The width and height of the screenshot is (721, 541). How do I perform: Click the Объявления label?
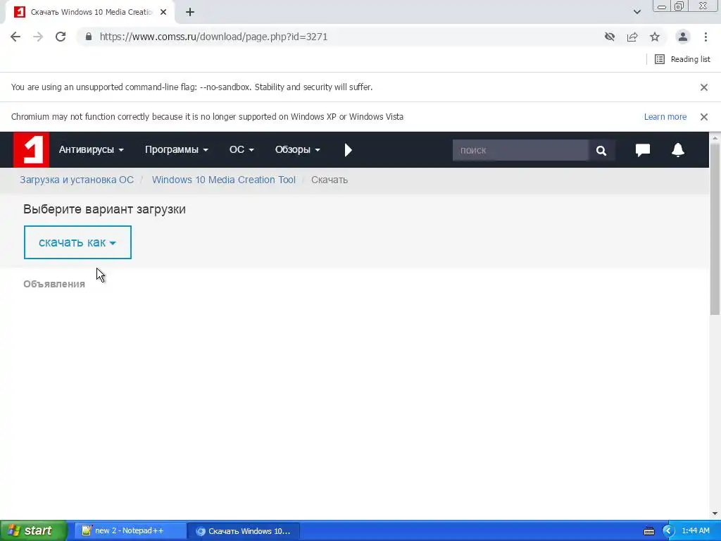(x=54, y=284)
